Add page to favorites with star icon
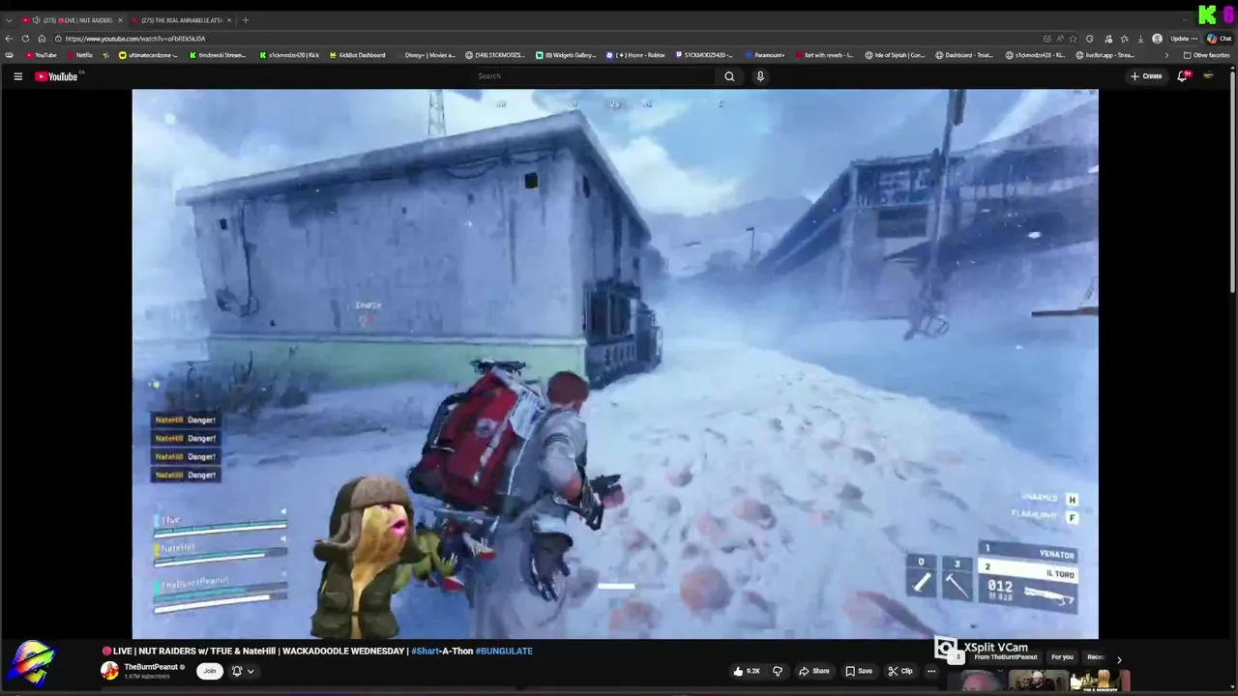1238x696 pixels. point(1073,39)
